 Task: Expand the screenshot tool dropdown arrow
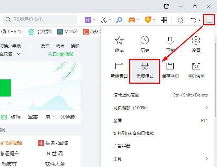[x=110, y=20]
